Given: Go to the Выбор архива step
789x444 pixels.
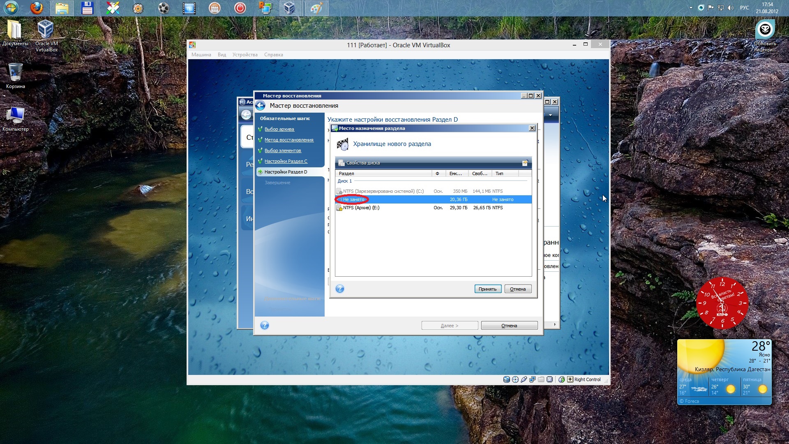Looking at the screenshot, I should click(x=279, y=129).
